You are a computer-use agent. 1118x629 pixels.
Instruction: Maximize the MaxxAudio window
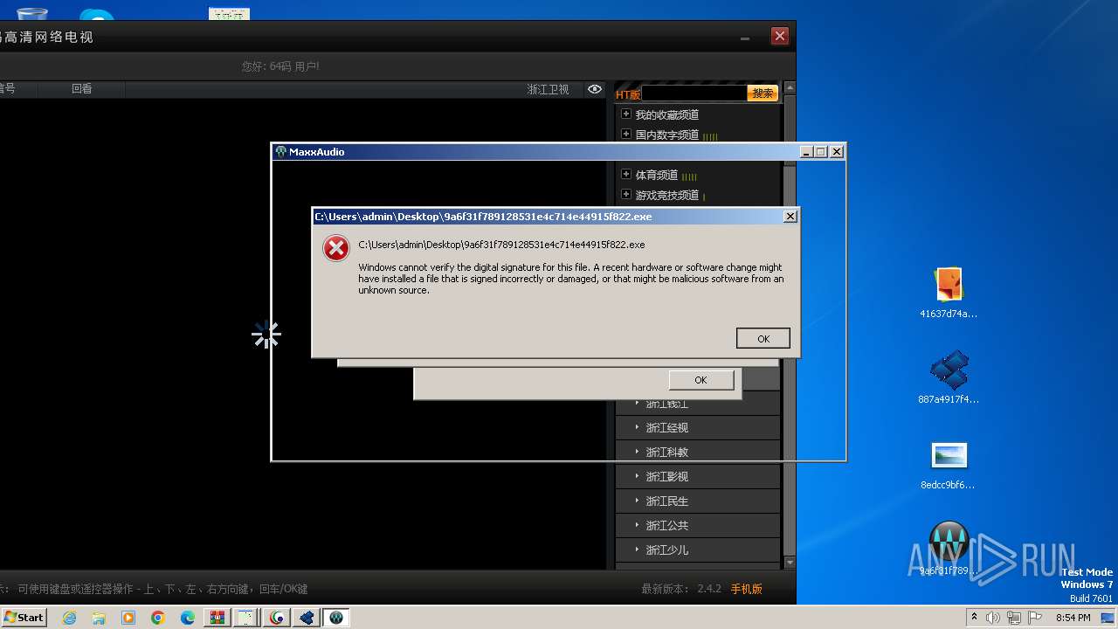tap(821, 151)
